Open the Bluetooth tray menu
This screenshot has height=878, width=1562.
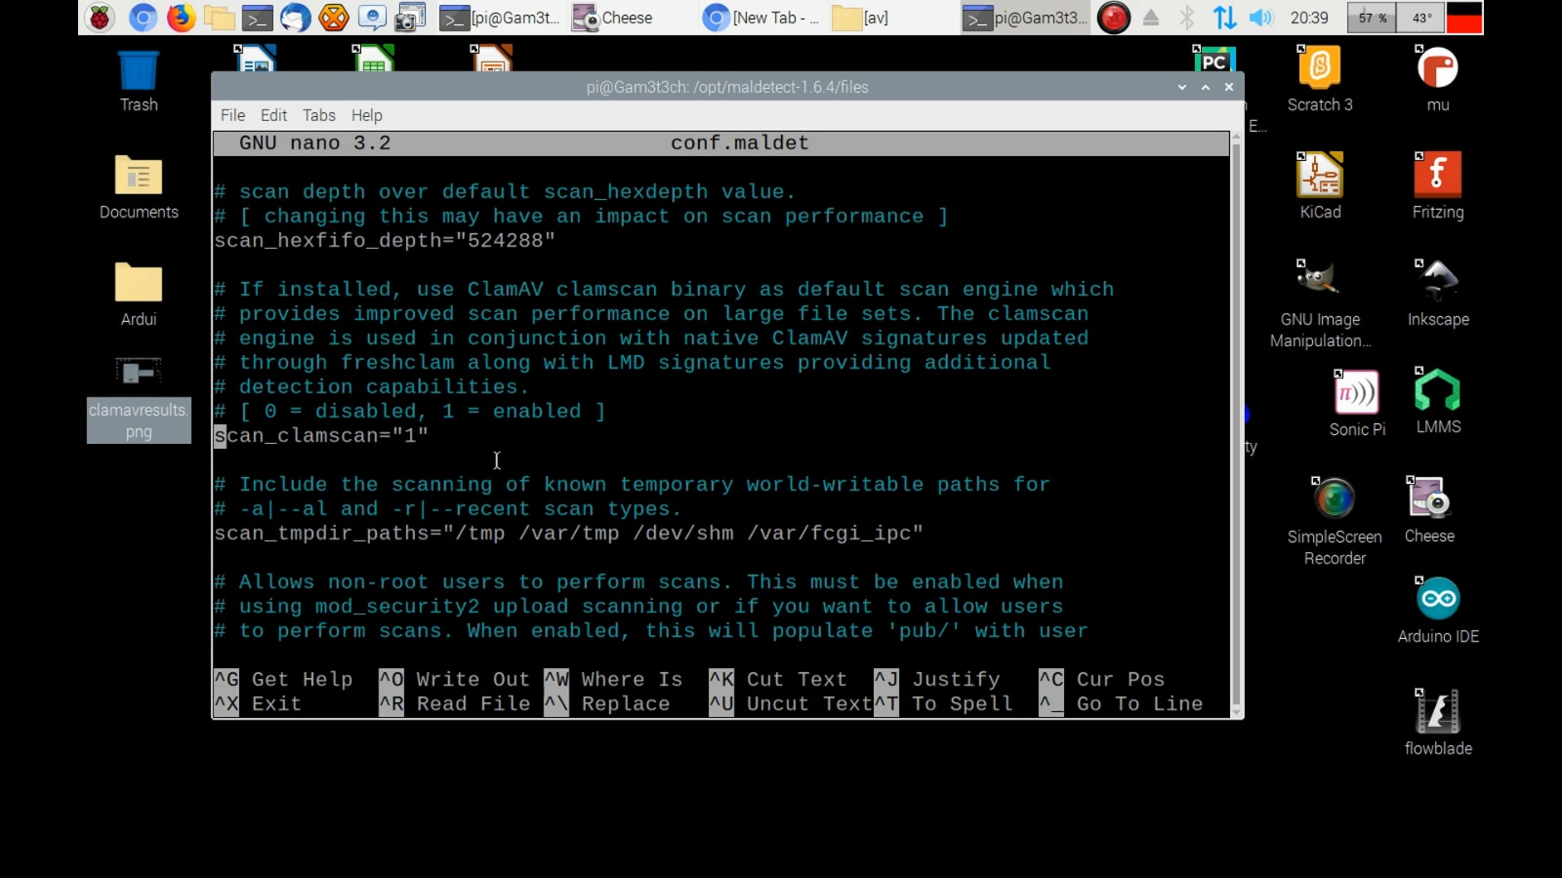pos(1187,18)
